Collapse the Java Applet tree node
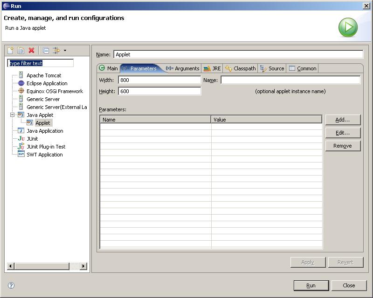Image resolution: width=373 pixels, height=298 pixels. [13, 115]
